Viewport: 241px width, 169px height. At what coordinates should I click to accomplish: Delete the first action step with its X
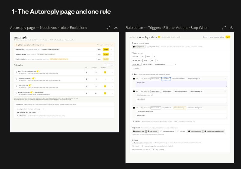click(x=225, y=79)
